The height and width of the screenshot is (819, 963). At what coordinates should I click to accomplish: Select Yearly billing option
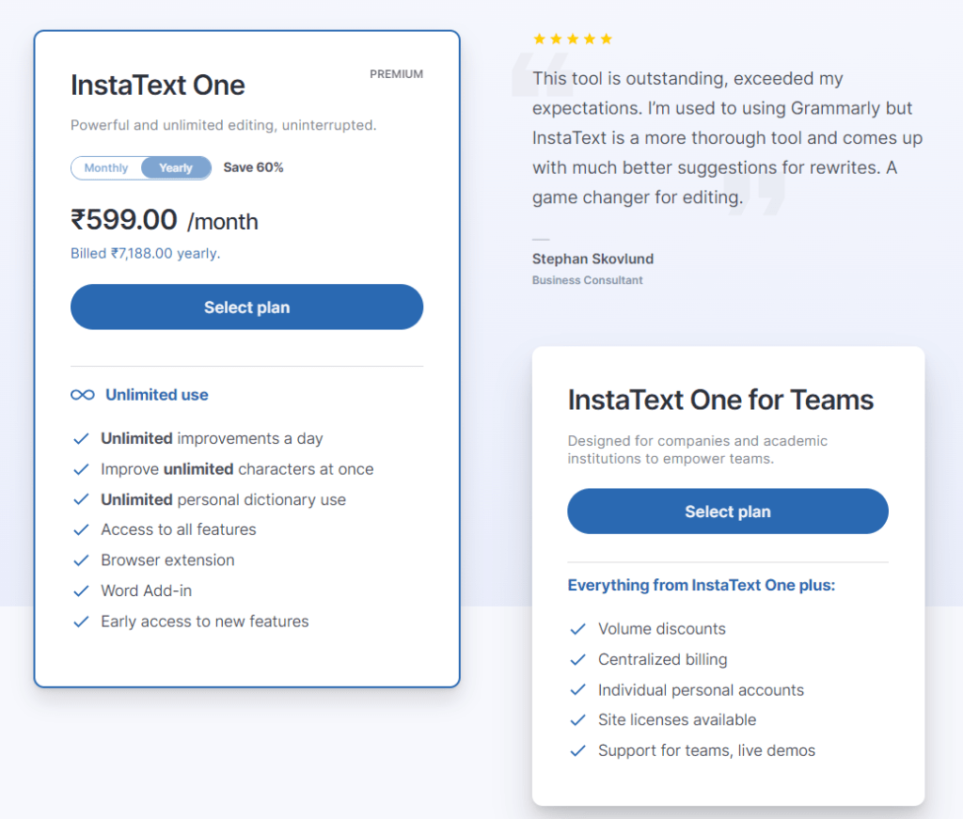pos(176,167)
